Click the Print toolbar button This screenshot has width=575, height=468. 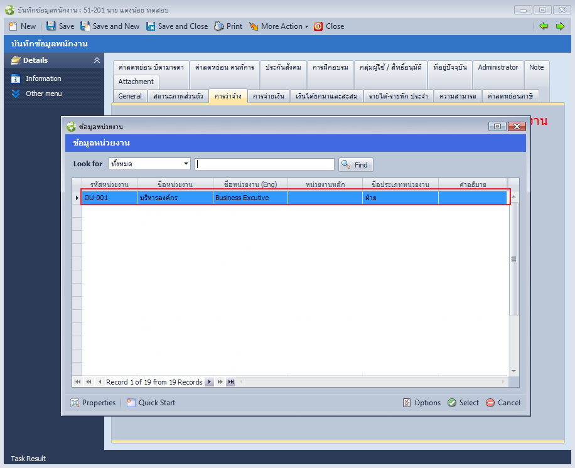(228, 26)
